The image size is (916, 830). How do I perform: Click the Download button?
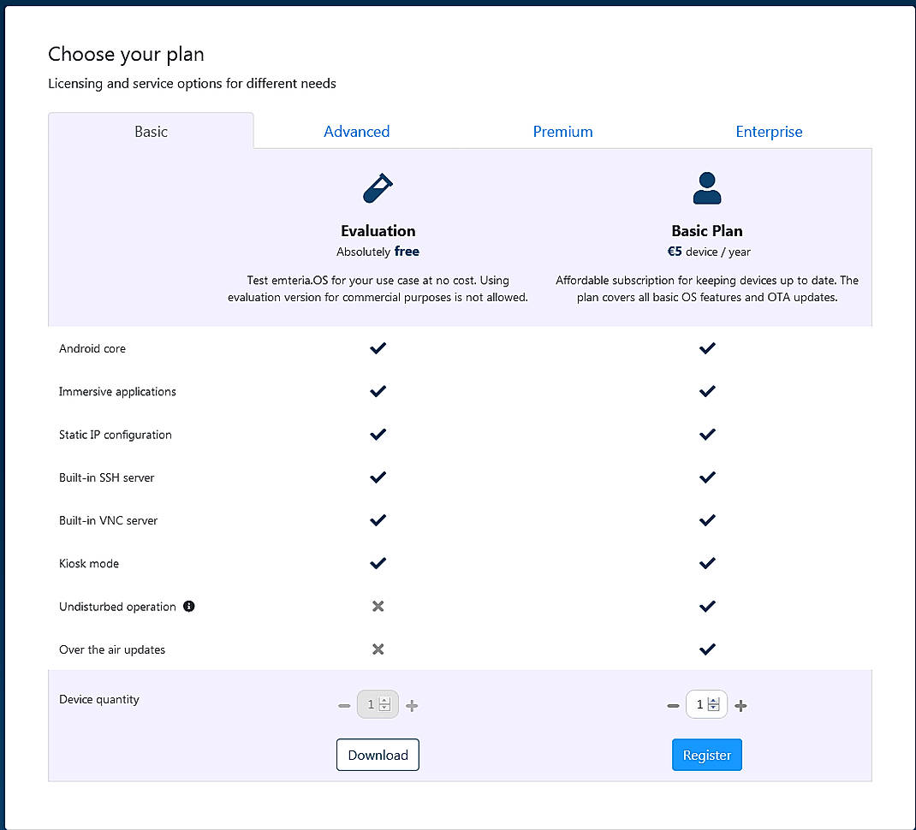(x=378, y=755)
